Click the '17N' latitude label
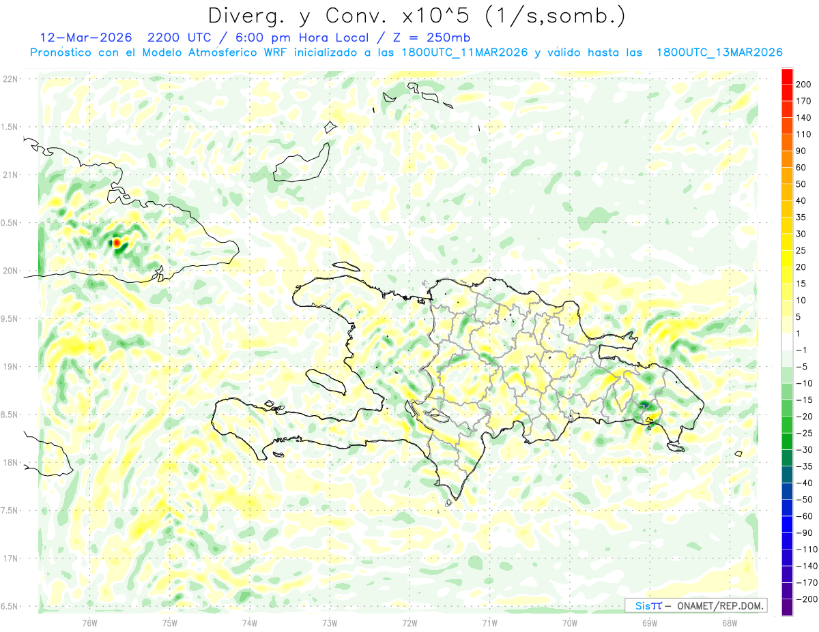The height and width of the screenshot is (632, 819). coord(10,558)
